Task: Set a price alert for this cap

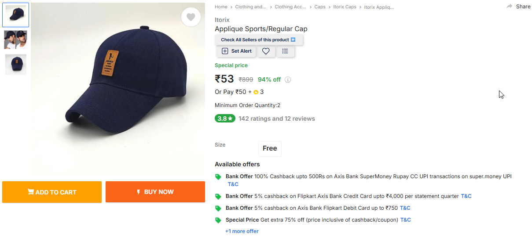Action: point(236,51)
